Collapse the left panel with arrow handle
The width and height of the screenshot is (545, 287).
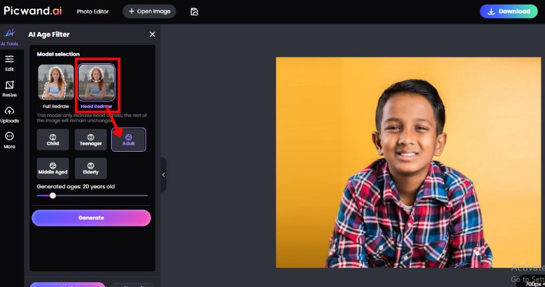click(163, 175)
